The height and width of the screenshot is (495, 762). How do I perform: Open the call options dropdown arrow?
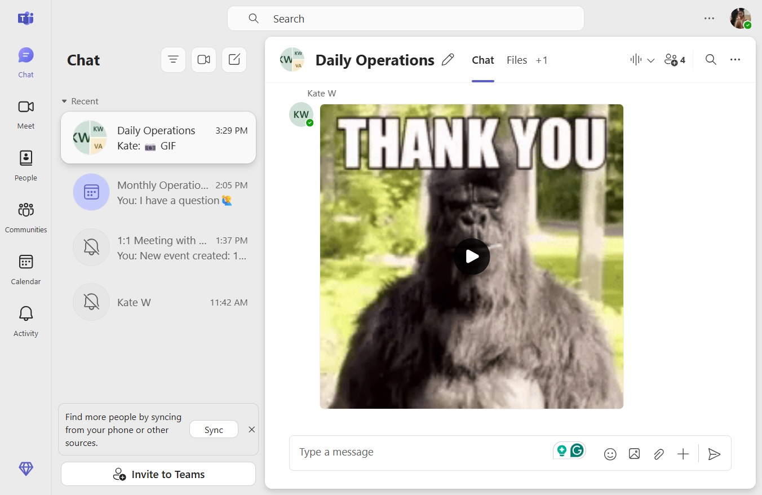point(650,60)
